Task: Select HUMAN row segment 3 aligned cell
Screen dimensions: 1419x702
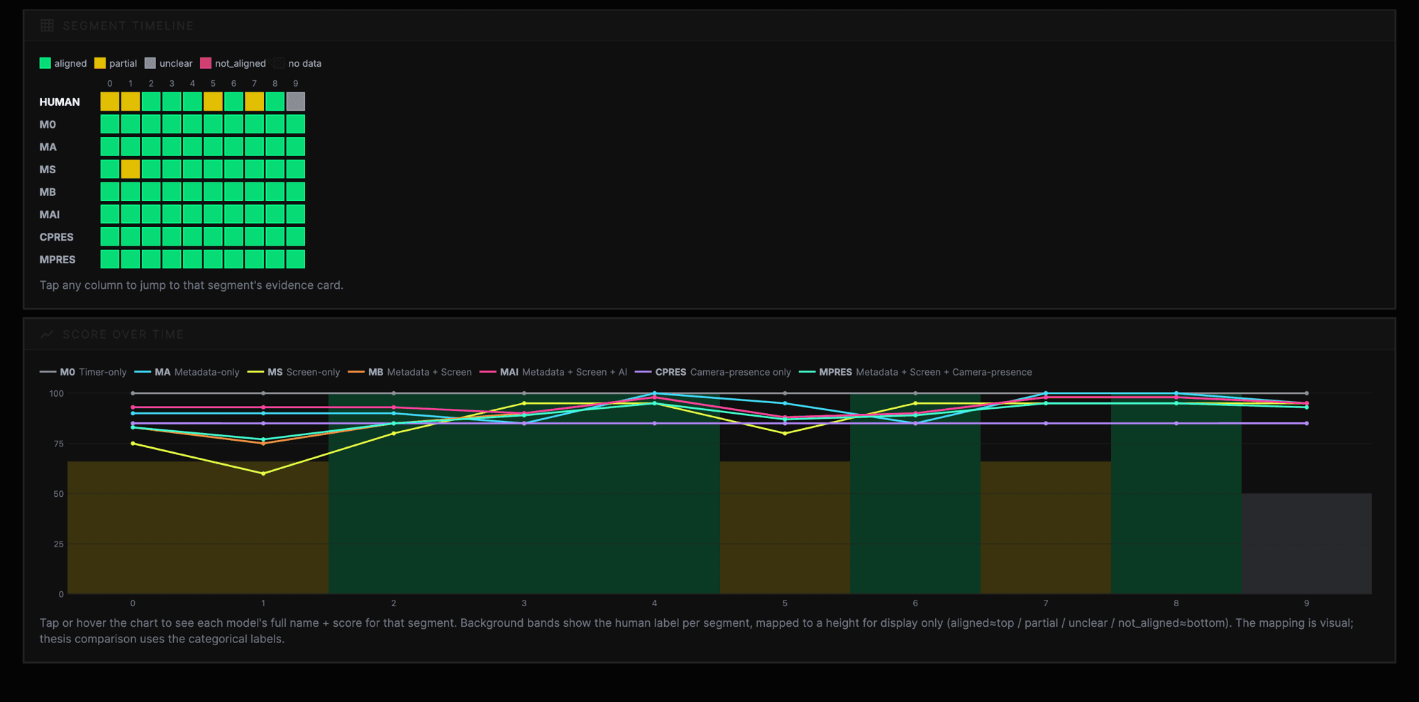Action: tap(172, 102)
